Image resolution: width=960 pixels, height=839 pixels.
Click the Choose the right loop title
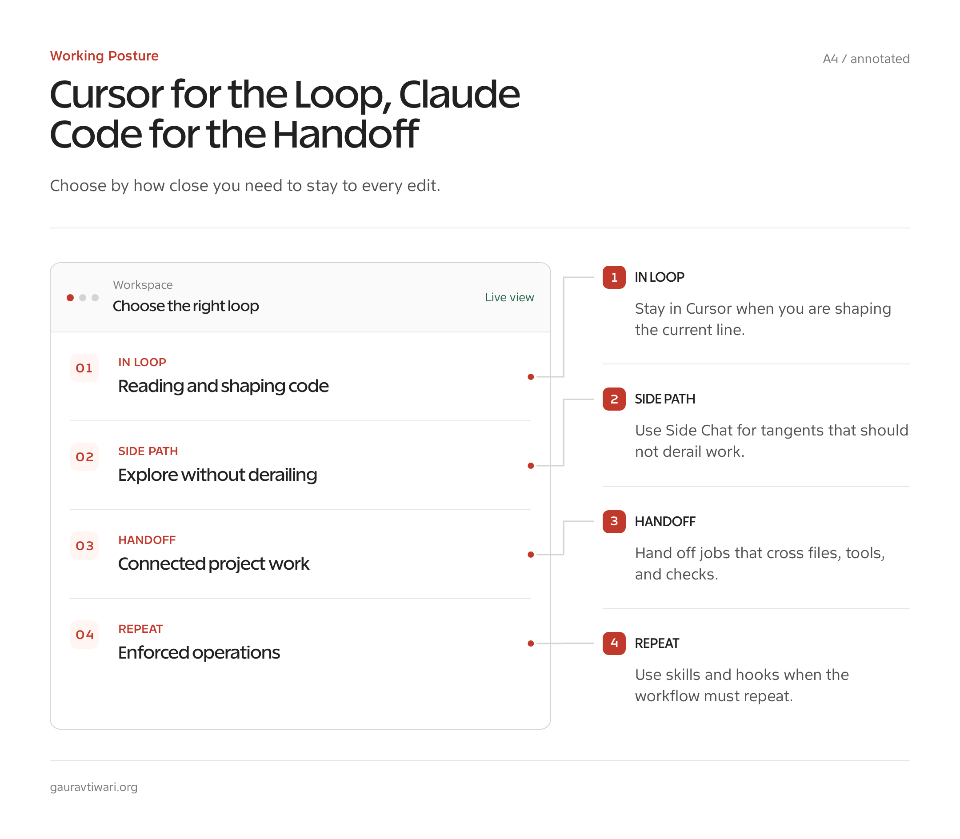click(186, 306)
